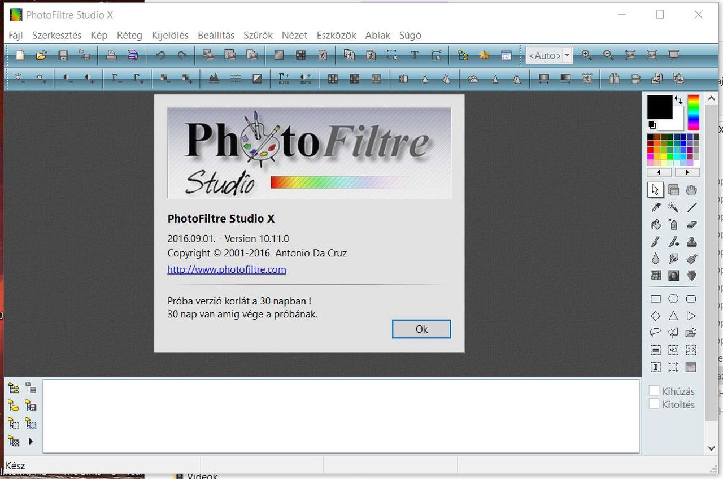Open the <Auto> zoom dropdown
The width and height of the screenshot is (723, 479).
click(567, 55)
